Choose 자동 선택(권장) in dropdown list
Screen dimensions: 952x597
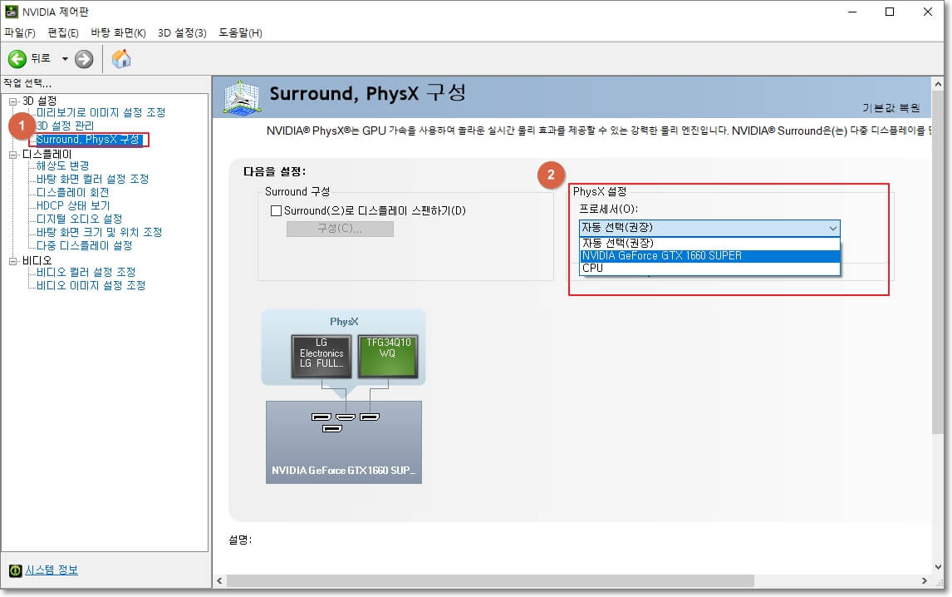[709, 243]
